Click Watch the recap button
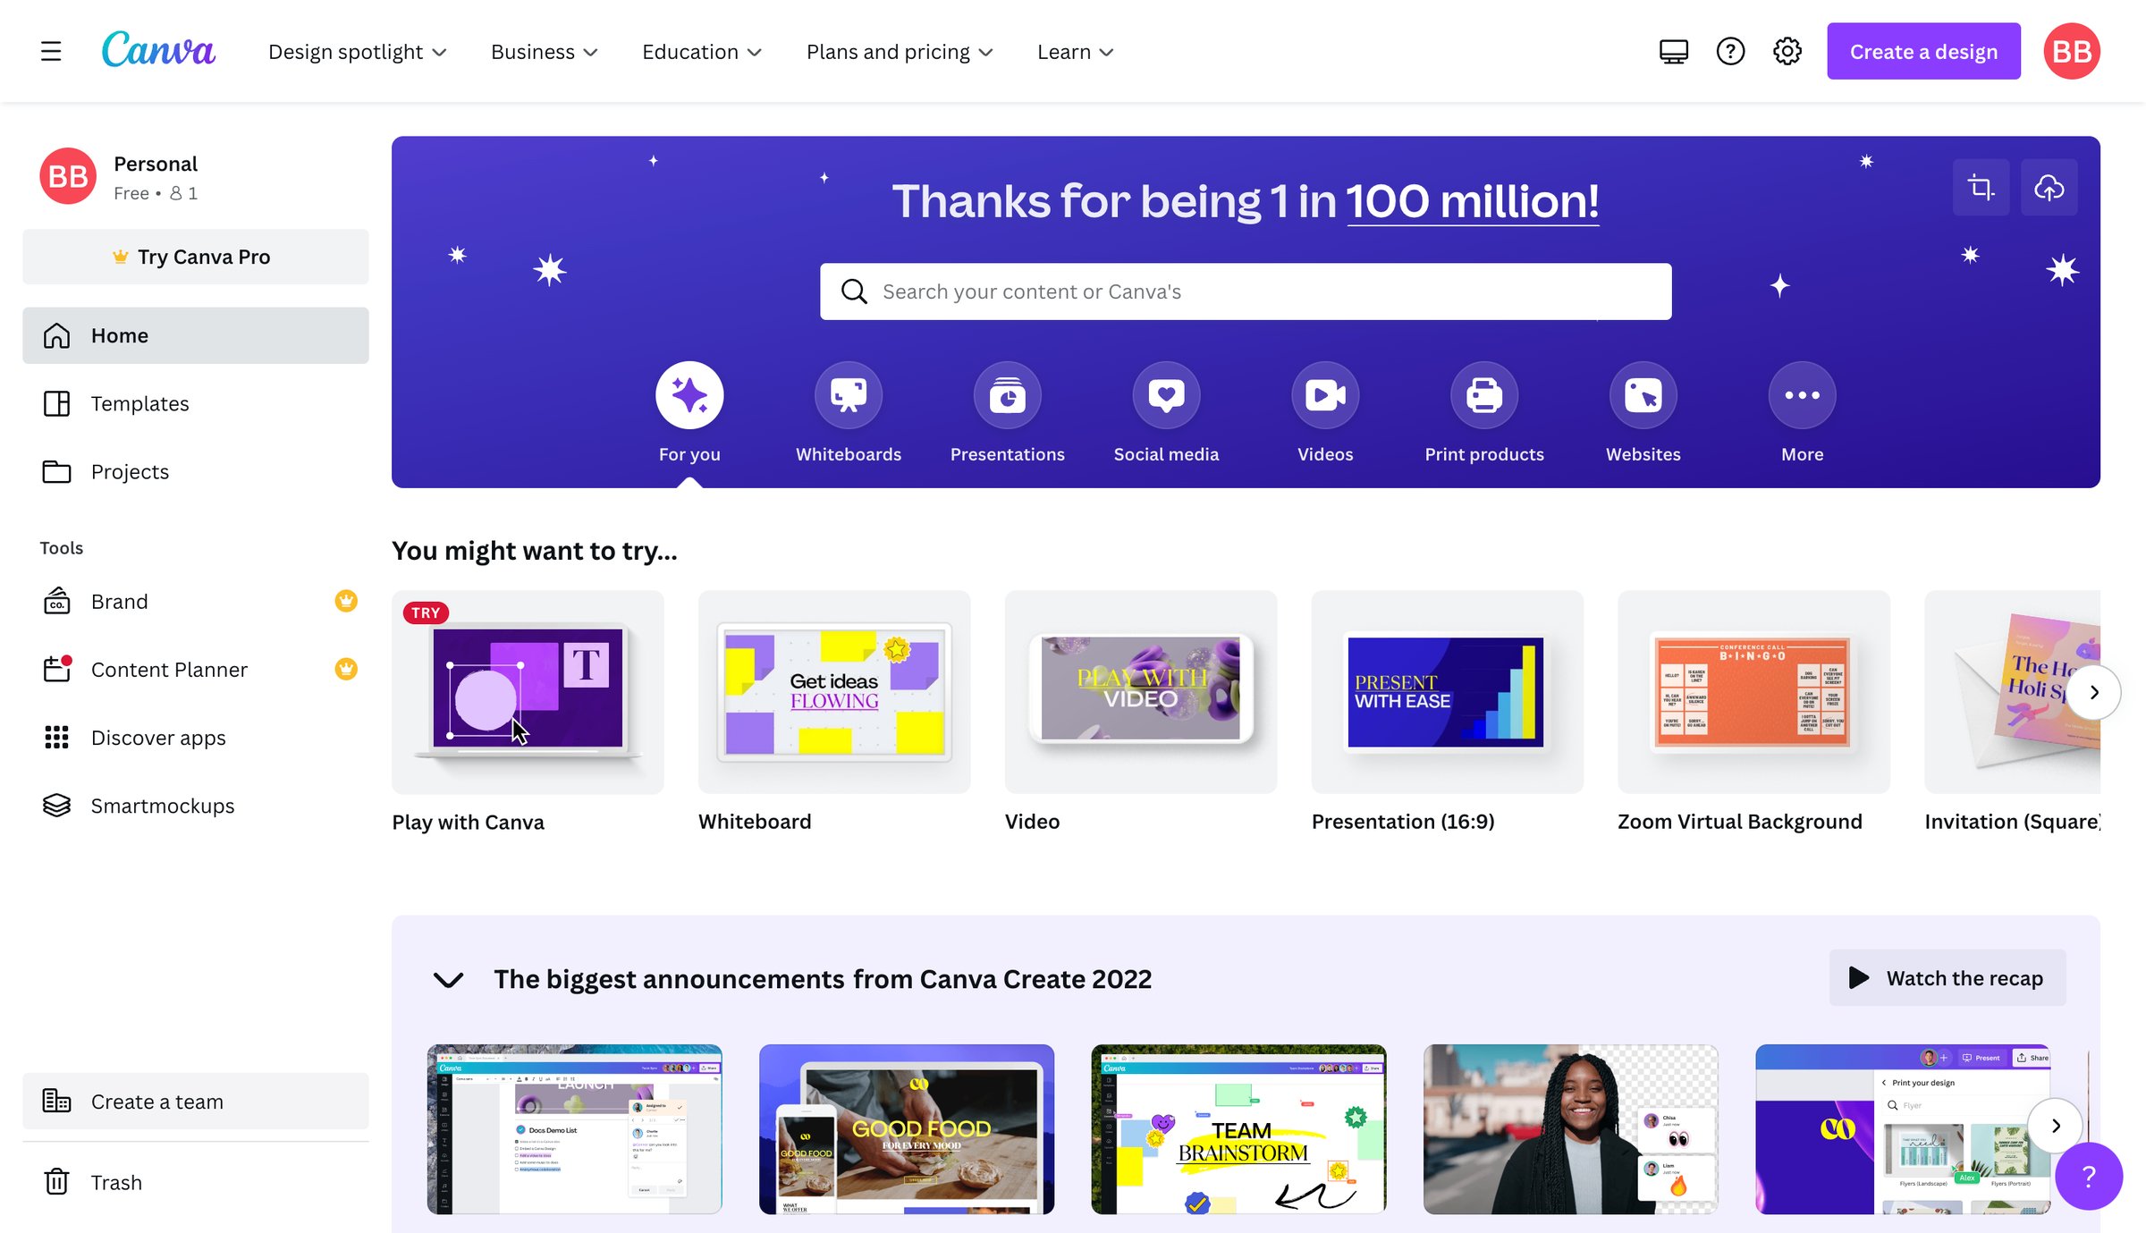2146x1233 pixels. click(1947, 978)
